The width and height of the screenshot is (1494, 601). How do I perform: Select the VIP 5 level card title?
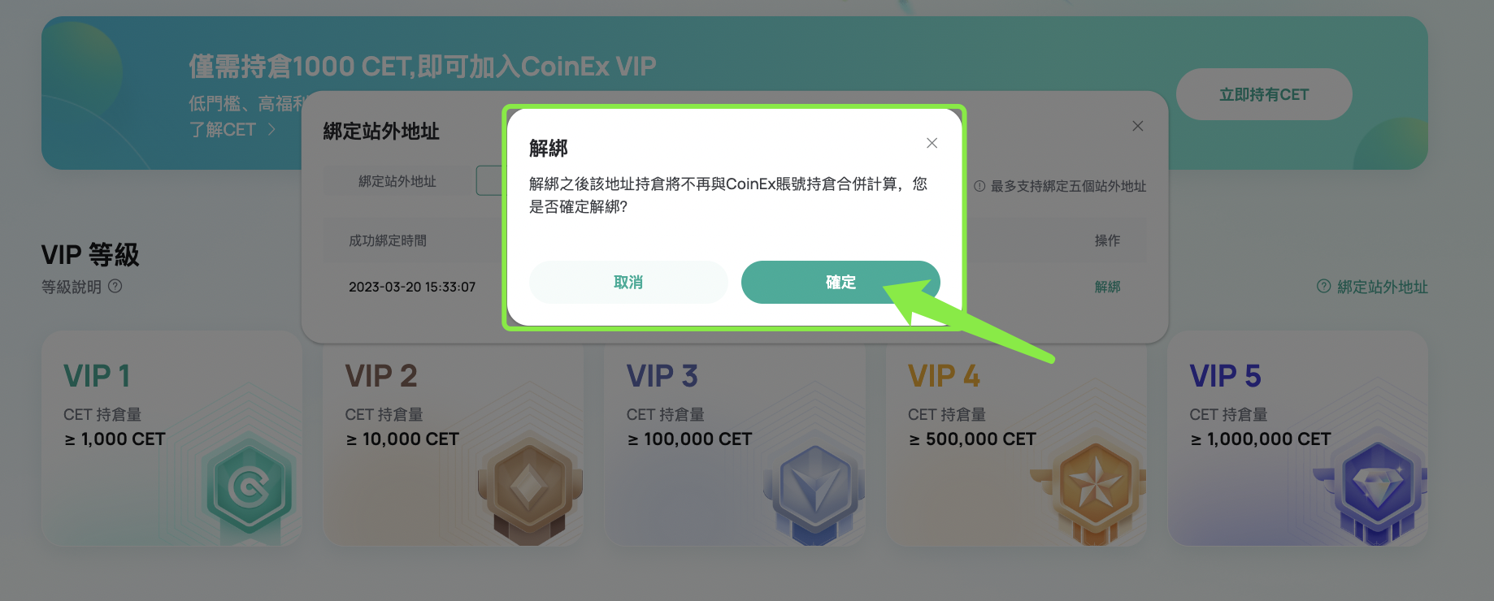[x=1225, y=376]
